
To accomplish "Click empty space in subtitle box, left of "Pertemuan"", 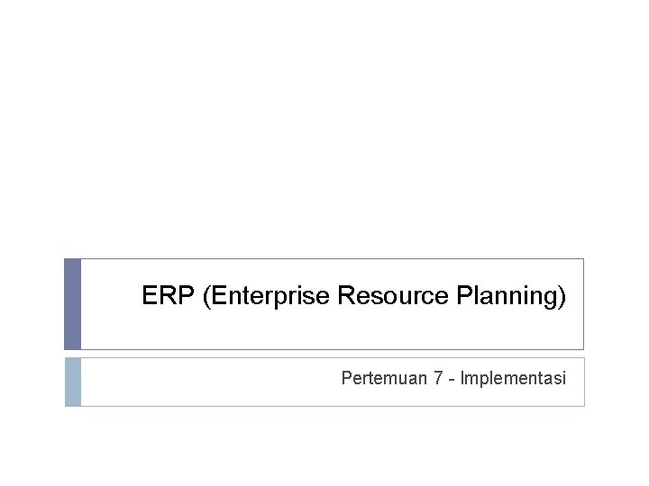I will [x=207, y=382].
